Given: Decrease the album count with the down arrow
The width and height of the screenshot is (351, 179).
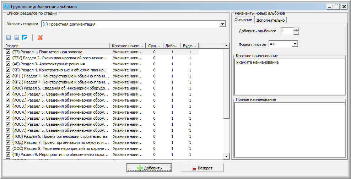Looking at the screenshot, I should click(x=296, y=33).
